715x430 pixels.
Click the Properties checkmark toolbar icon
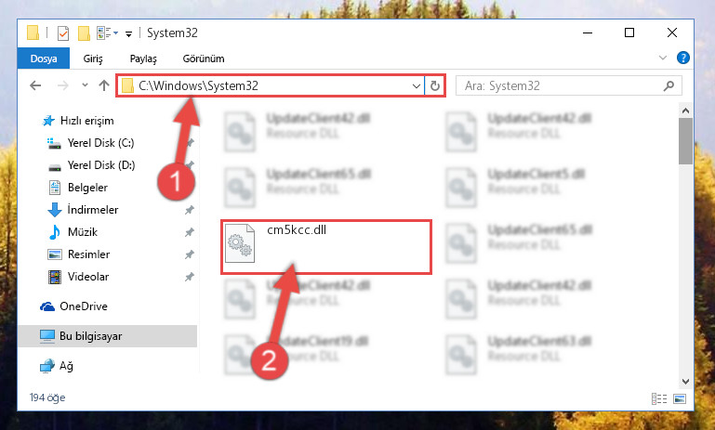click(x=63, y=33)
